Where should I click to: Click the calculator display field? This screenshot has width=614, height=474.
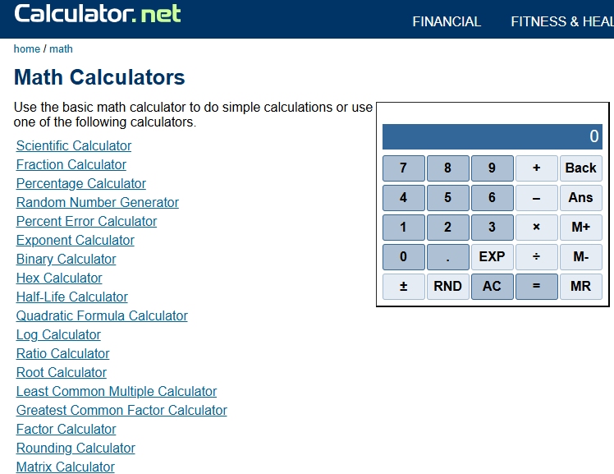coord(492,136)
